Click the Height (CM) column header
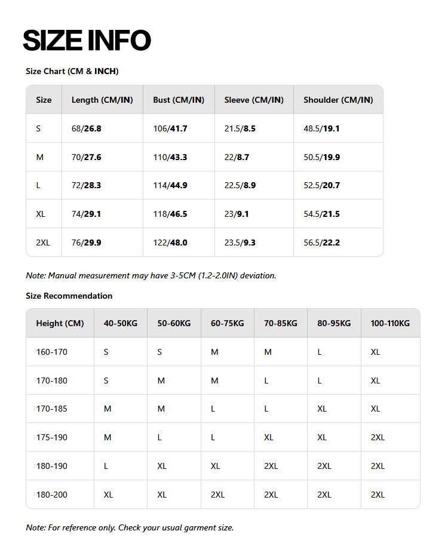The image size is (448, 540). 60,323
